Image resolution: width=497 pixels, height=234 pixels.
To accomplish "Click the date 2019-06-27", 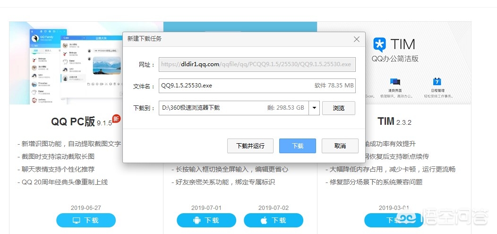I will (86, 208).
